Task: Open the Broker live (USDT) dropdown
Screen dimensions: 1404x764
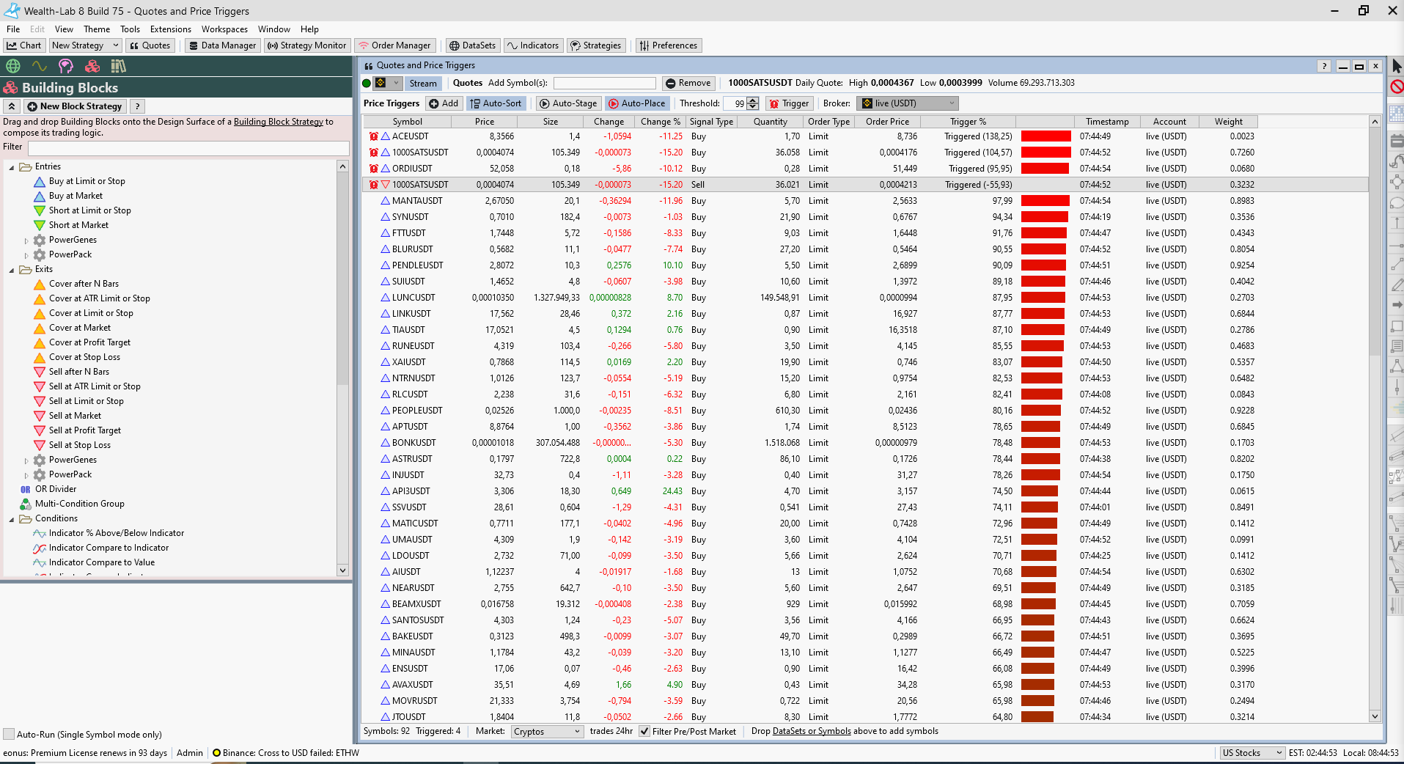Action: 908,103
